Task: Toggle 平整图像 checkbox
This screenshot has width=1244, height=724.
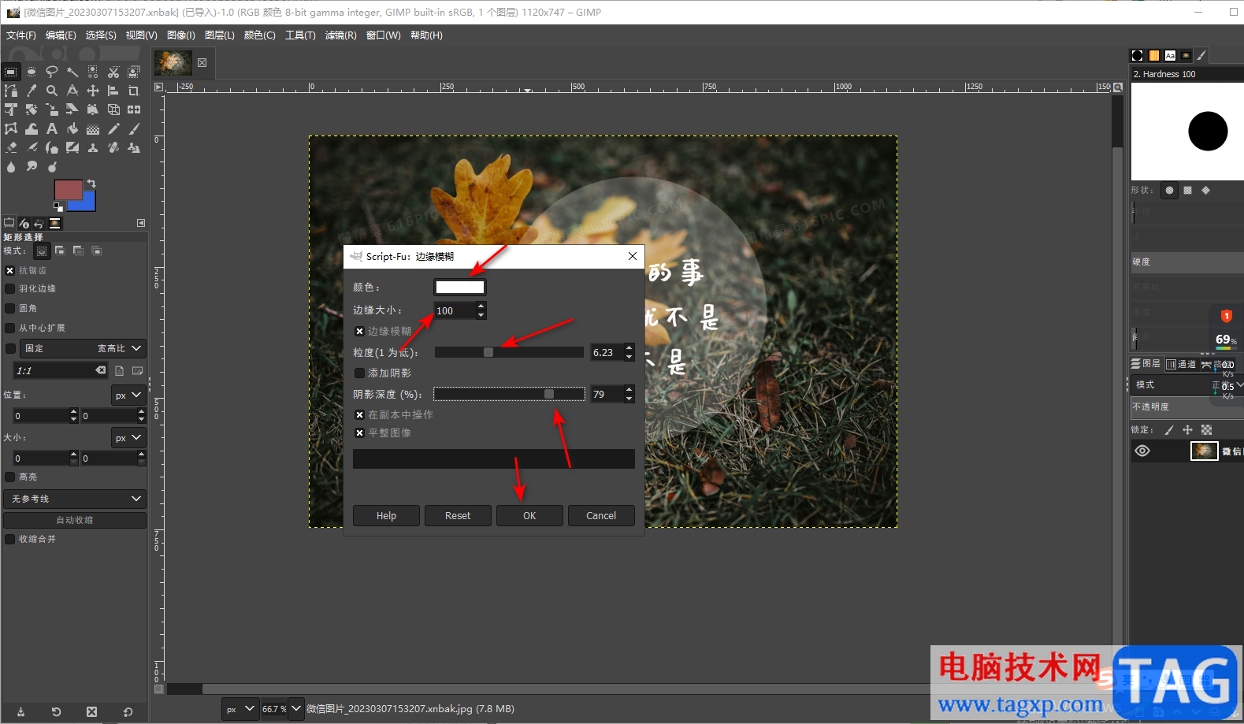Action: coord(359,433)
